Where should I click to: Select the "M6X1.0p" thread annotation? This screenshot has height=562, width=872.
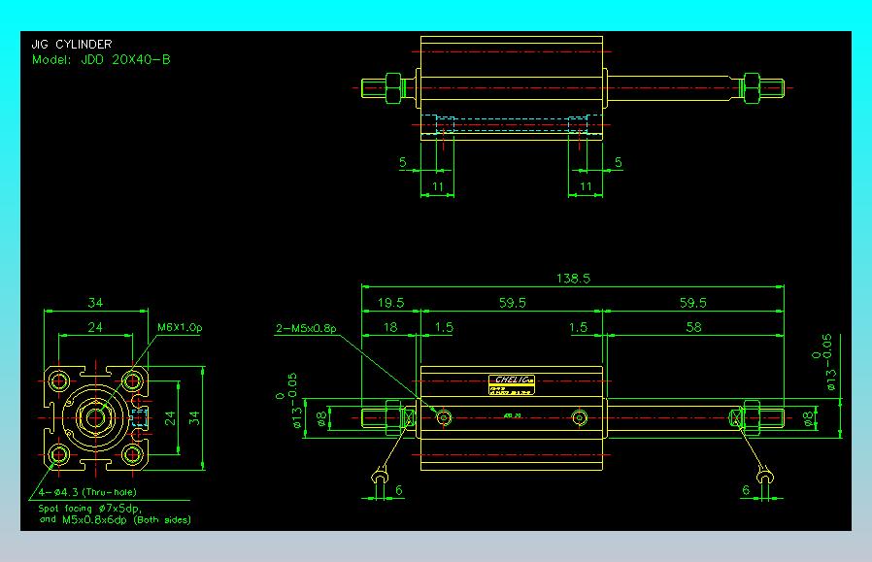180,327
